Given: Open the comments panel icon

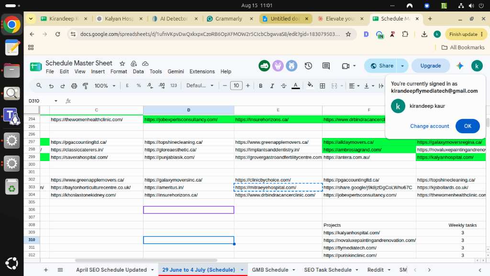Looking at the screenshot, I should (x=326, y=66).
